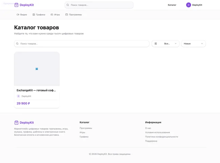Screen dimensions: 220x163
Task: Click the Игры gamepad icon
Action: (52, 15)
